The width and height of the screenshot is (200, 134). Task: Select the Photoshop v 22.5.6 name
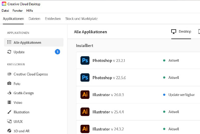point(109,78)
